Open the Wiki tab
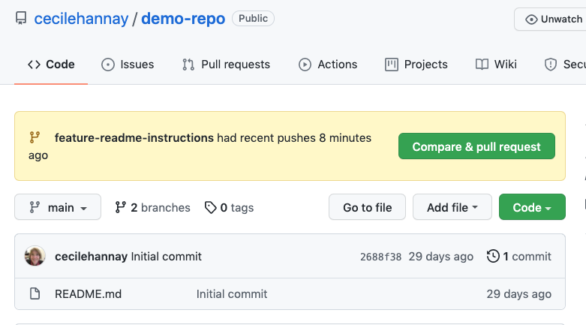This screenshot has width=586, height=325. [x=496, y=65]
